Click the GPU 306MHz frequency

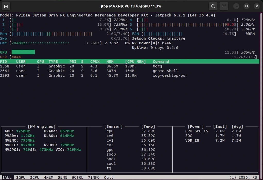248,52
